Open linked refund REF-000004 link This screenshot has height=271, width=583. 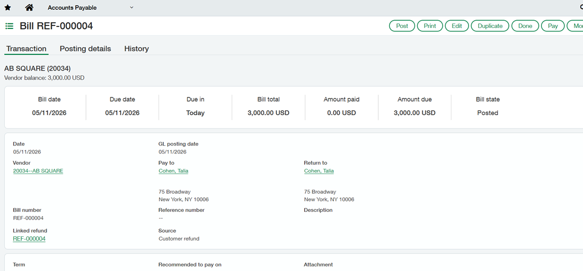pos(30,239)
